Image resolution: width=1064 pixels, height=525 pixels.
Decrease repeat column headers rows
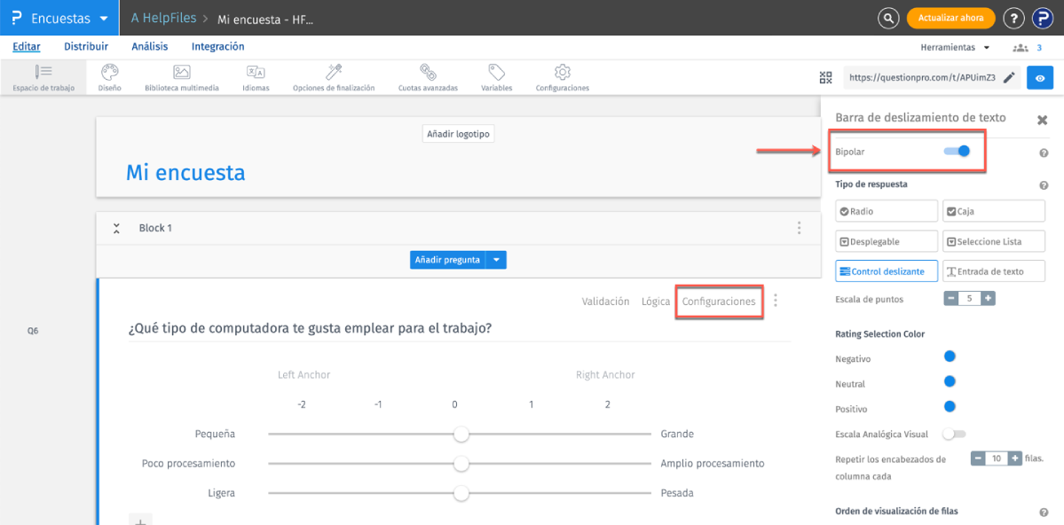click(978, 458)
